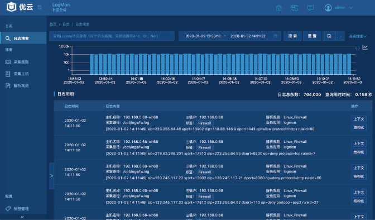Click Firewall tag in the tcp ruleid=7 row
This screenshot has width=375, height=220.
coord(204,147)
